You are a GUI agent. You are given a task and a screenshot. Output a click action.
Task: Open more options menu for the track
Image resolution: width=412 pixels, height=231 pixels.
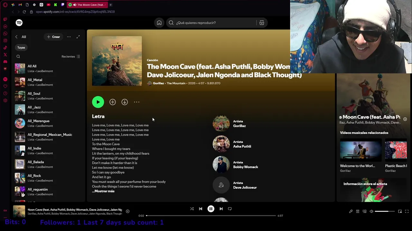[137, 102]
